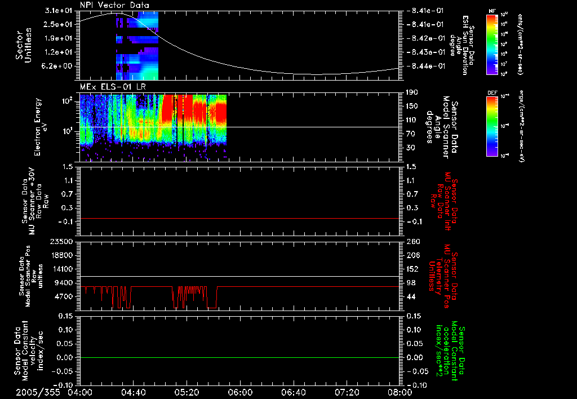The width and height of the screenshot is (577, 399).
Task: Click the ESH Sun Elevation Angle label
Action: [462, 45]
